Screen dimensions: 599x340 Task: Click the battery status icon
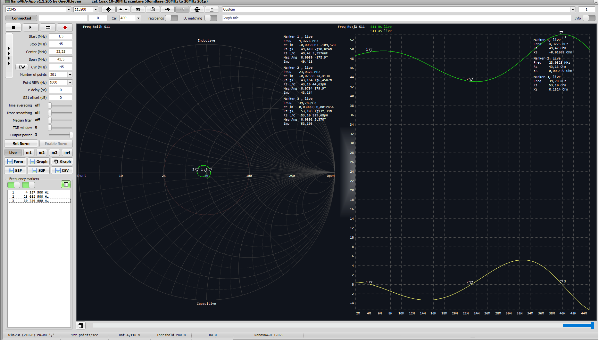pyautogui.click(x=138, y=10)
